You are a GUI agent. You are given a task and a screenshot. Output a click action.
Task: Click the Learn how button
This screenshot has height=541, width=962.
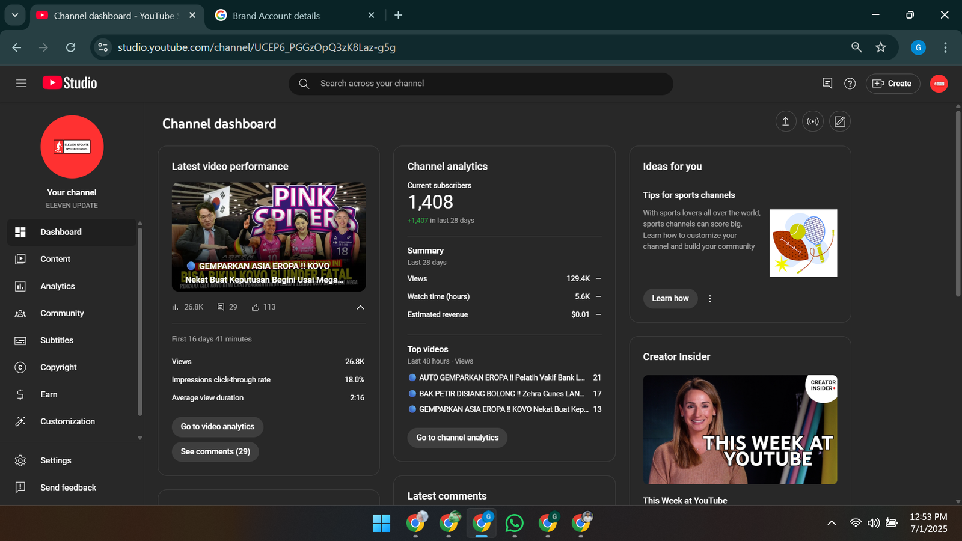(670, 298)
